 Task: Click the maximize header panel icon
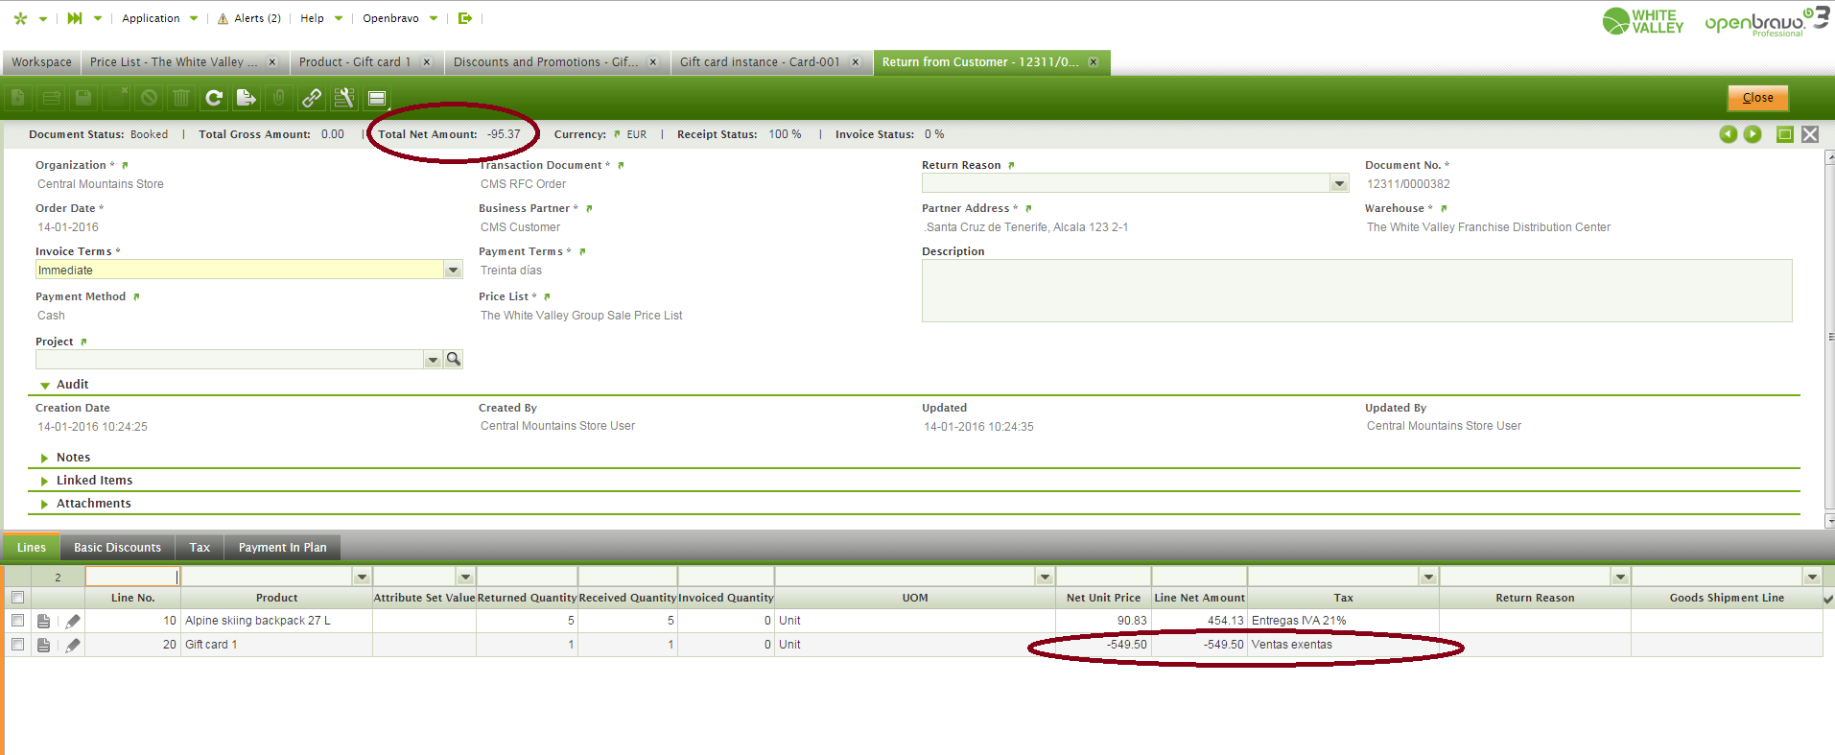click(x=1785, y=134)
